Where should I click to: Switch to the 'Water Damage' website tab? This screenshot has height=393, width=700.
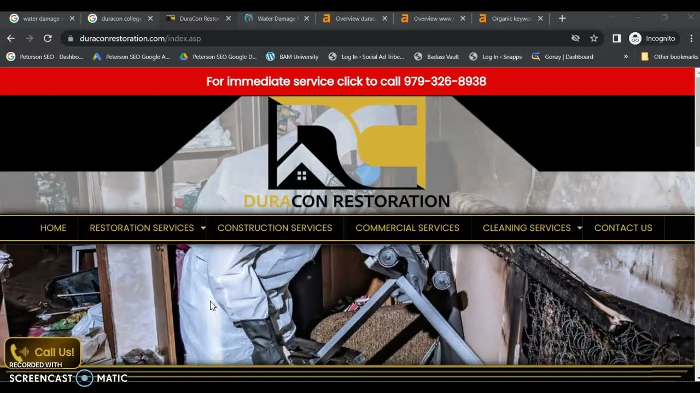(277, 19)
